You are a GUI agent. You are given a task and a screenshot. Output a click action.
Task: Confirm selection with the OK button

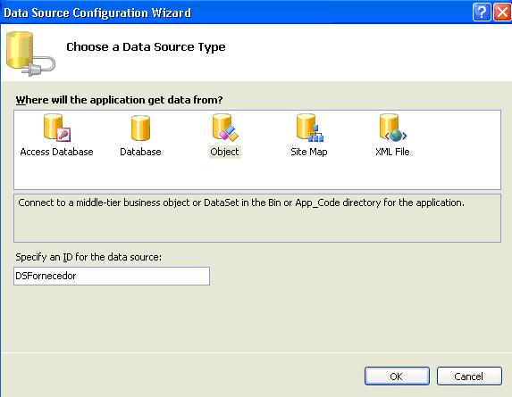[397, 376]
